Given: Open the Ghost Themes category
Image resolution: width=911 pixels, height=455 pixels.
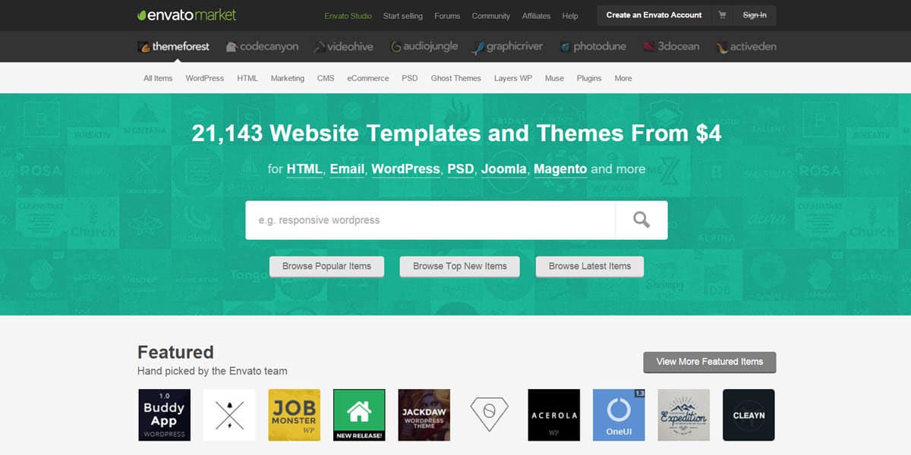Looking at the screenshot, I should click(456, 78).
